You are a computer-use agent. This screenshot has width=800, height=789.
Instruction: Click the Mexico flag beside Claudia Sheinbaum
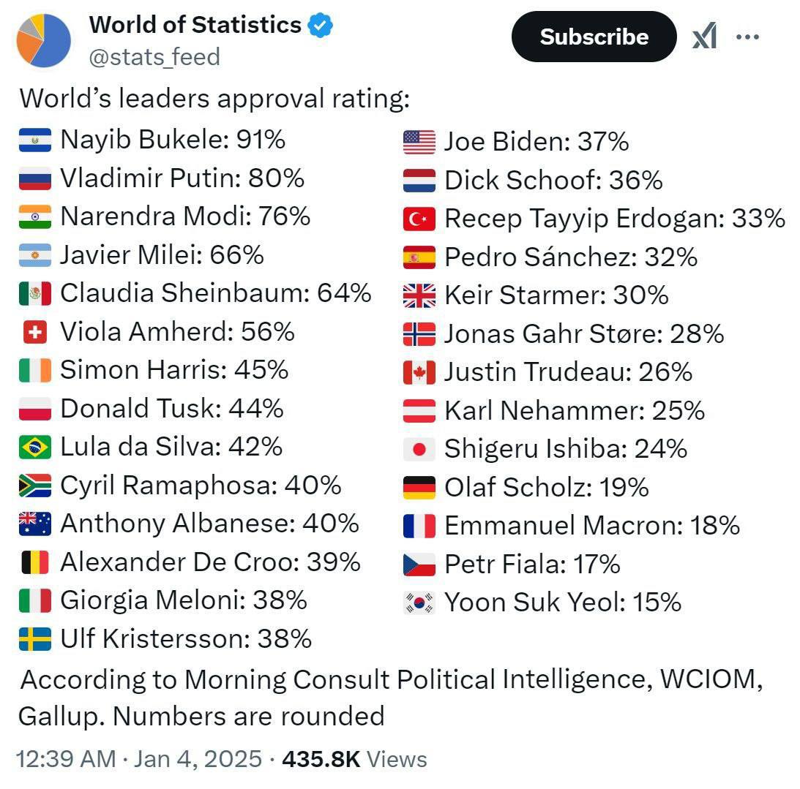35,294
